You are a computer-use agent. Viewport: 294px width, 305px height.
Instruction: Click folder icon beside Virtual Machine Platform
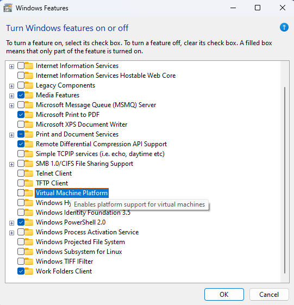(29, 193)
